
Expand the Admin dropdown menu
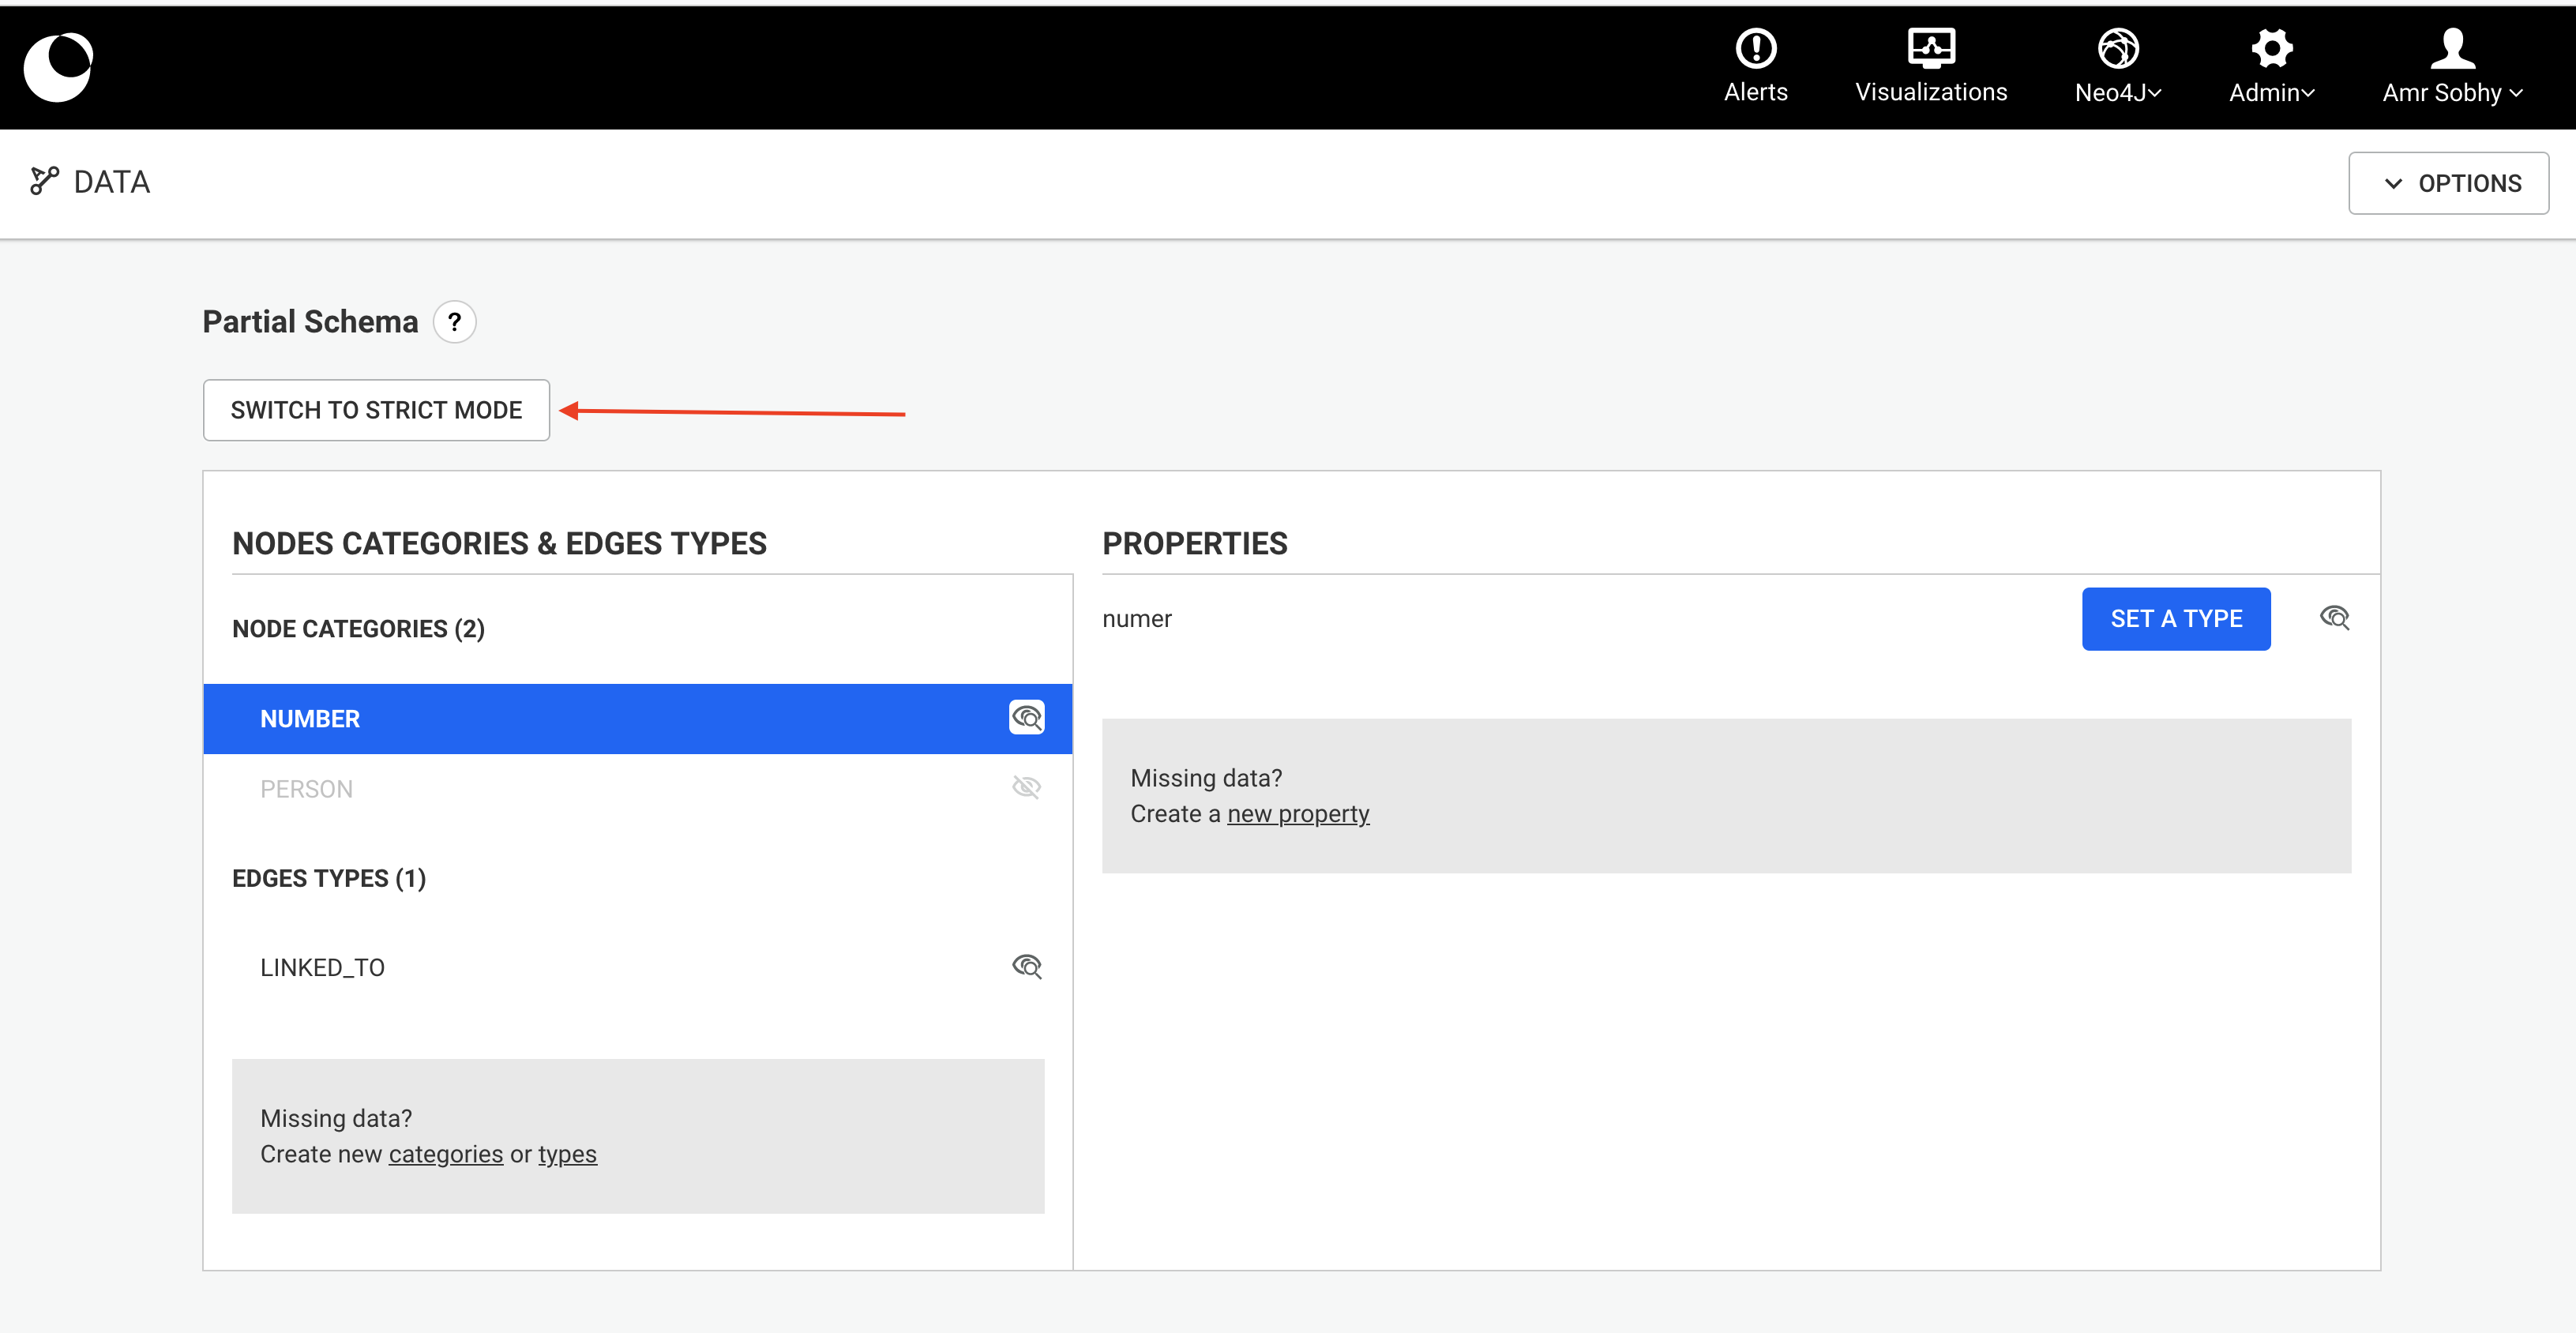coord(2271,66)
